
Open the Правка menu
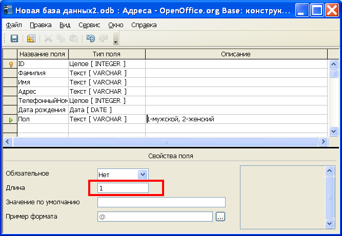click(41, 25)
